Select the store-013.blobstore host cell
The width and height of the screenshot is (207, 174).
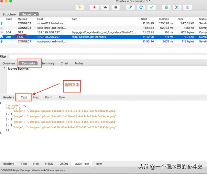(x=52, y=23)
